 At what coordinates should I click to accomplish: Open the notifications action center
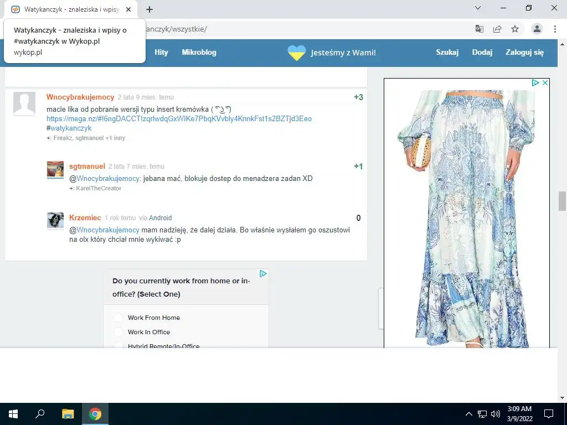pyautogui.click(x=549, y=414)
